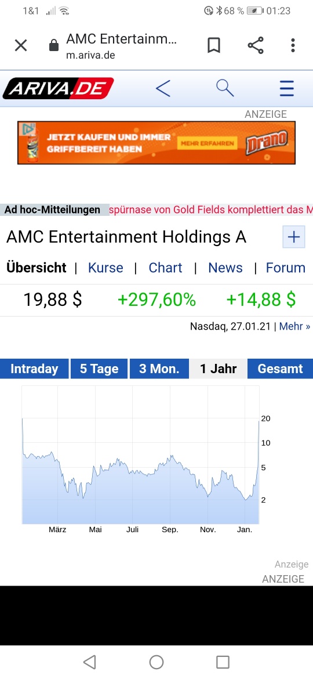Tap the padlock site security icon
The width and height of the screenshot is (313, 679).
[x=53, y=45]
